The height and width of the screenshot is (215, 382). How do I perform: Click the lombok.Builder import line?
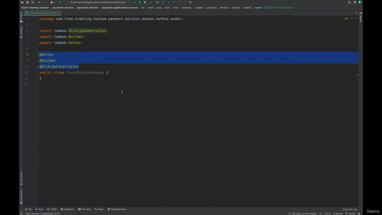click(62, 36)
